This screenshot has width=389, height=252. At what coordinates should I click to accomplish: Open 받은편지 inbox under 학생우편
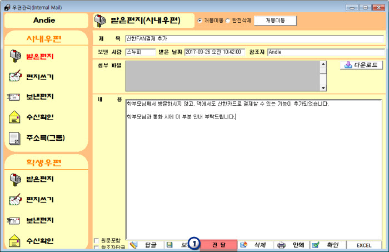point(39,179)
